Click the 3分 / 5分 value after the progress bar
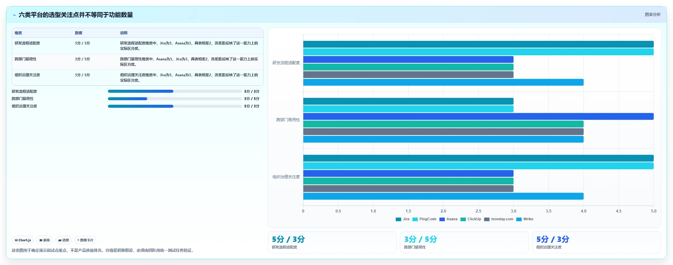Image resolution: width=673 pixels, height=265 pixels. pos(252,99)
